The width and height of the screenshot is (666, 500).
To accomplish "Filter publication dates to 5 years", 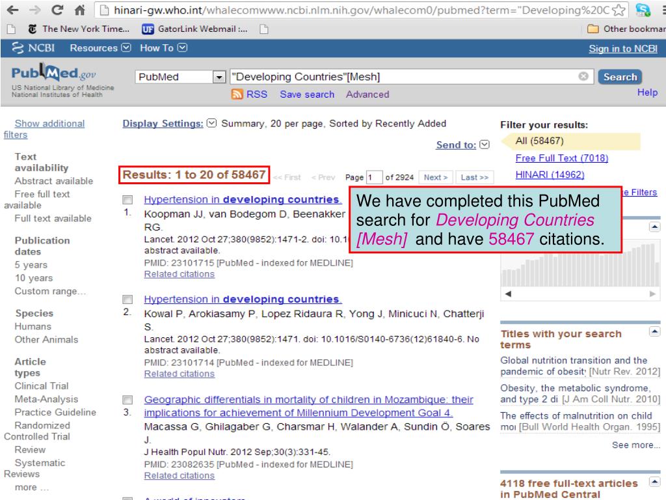I will point(31,265).
